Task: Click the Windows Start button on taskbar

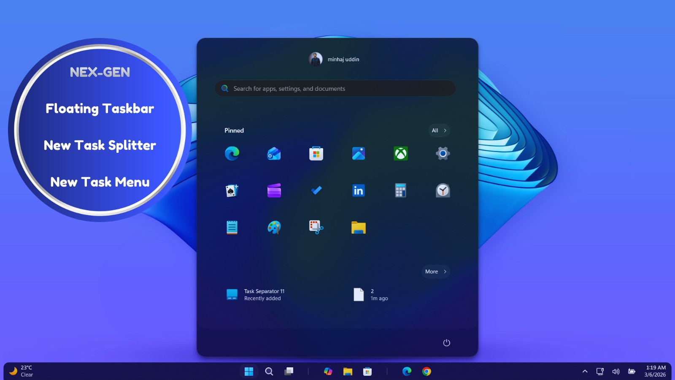Action: click(249, 372)
